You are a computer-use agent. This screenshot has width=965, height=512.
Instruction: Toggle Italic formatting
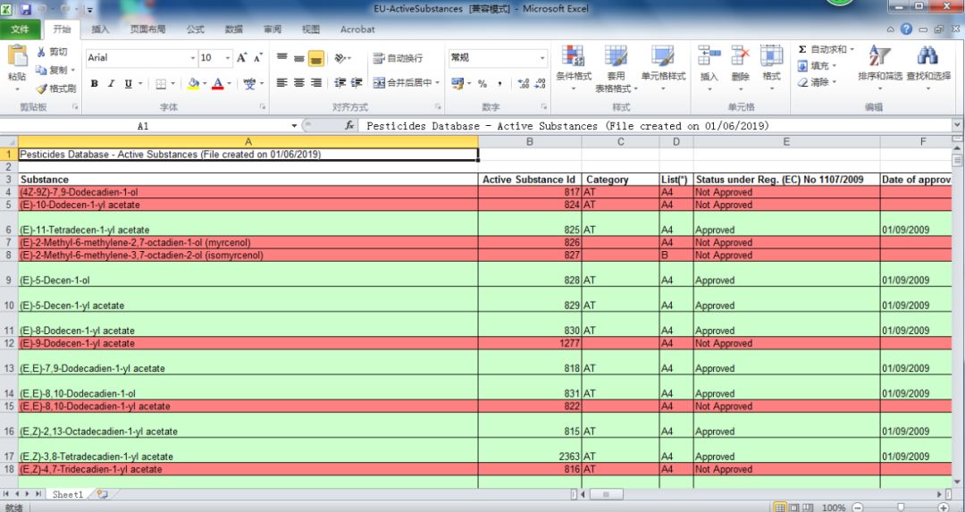111,83
